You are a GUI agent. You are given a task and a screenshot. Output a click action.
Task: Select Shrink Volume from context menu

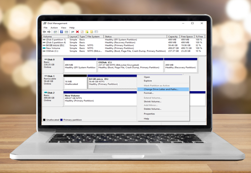(152, 102)
